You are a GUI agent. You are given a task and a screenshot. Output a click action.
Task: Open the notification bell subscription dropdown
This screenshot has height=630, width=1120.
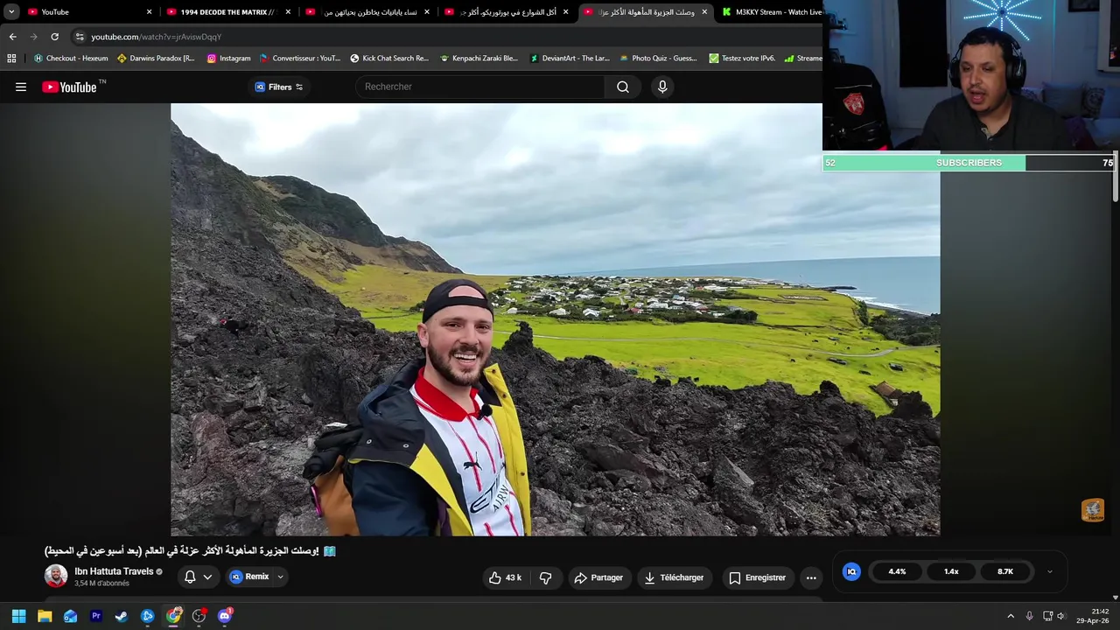199,577
